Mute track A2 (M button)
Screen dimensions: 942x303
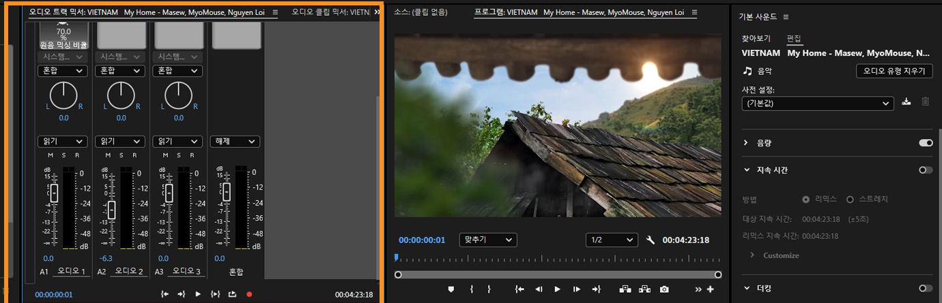(x=108, y=156)
